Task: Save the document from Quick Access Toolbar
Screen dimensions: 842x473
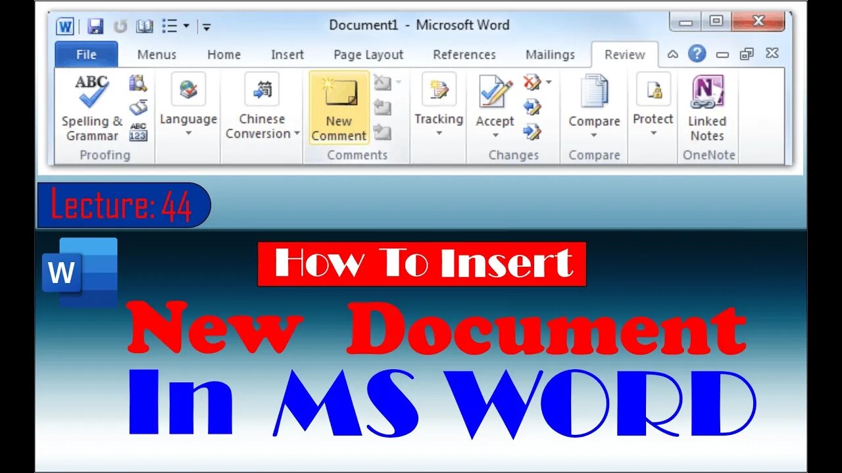Action: (x=95, y=26)
